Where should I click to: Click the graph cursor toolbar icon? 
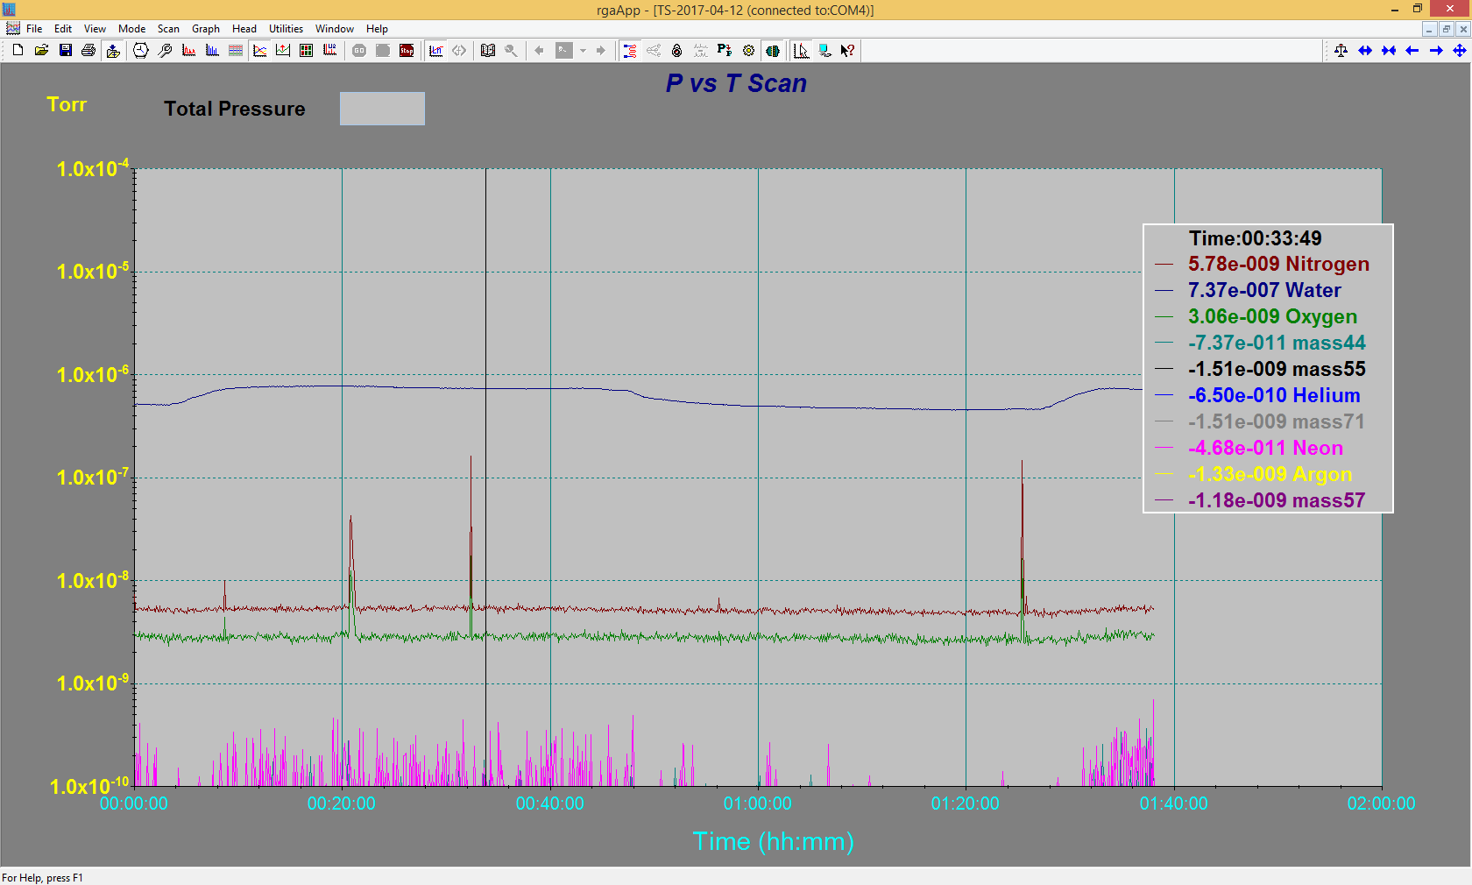(x=802, y=51)
